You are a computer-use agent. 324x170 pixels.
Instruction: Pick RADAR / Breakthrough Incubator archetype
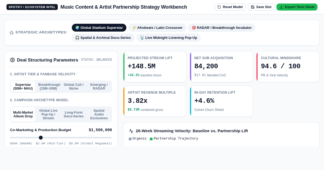click(x=222, y=28)
